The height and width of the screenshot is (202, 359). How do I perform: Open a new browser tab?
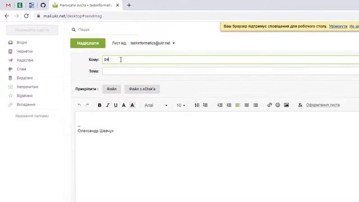(x=129, y=5)
